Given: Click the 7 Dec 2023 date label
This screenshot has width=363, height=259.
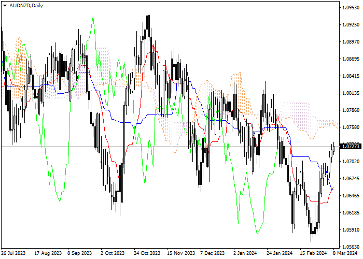Looking at the screenshot, I should 212,253.
